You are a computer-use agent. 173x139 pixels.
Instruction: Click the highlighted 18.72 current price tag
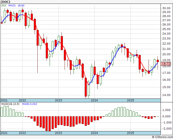pyautogui.click(x=166, y=64)
